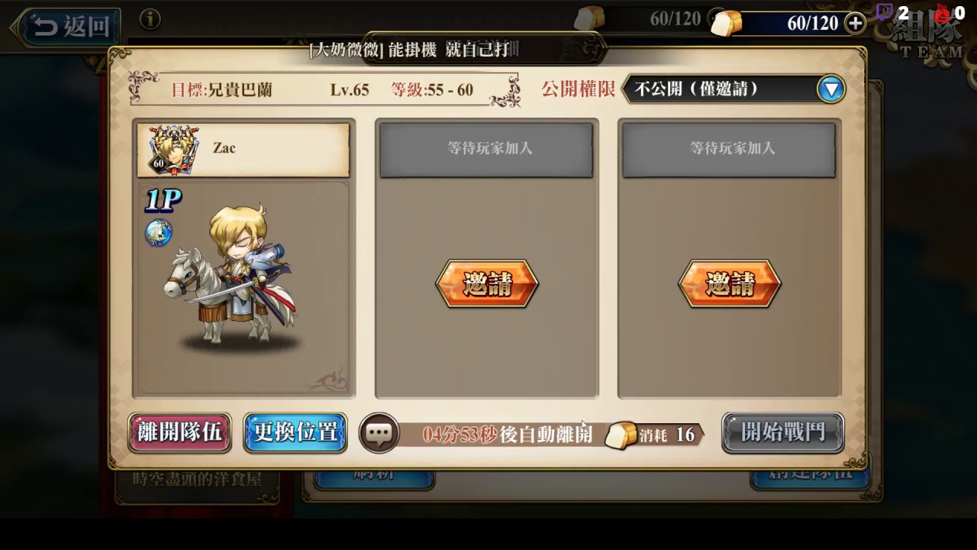Click the room title text banner
This screenshot has width=977, height=550.
[413, 50]
